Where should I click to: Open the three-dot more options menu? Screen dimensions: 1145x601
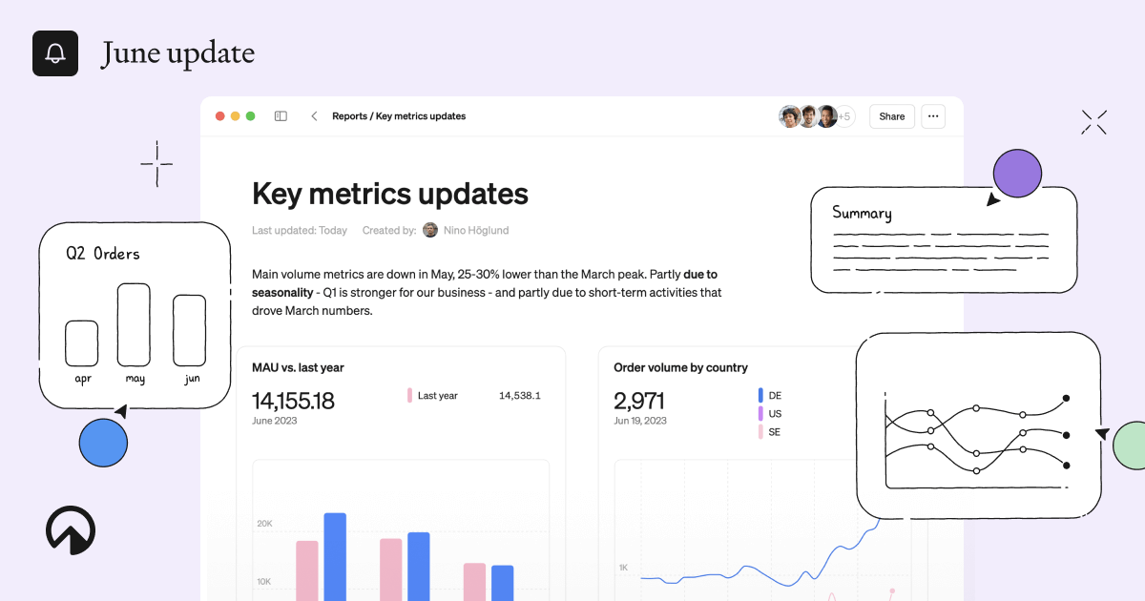tap(933, 116)
